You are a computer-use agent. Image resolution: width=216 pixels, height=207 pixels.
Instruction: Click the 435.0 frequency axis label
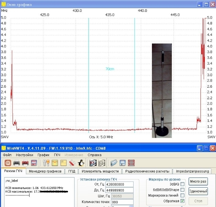(110, 15)
